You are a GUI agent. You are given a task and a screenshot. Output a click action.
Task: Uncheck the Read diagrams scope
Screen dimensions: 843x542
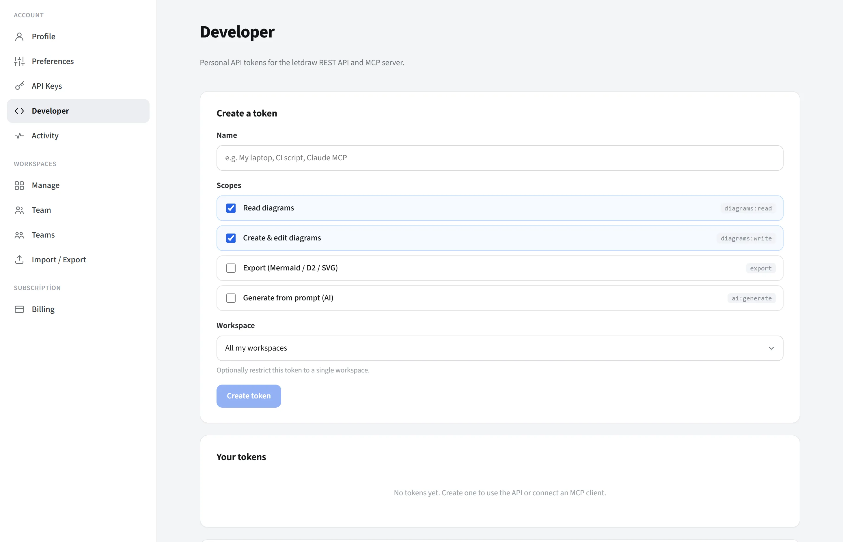coord(231,208)
